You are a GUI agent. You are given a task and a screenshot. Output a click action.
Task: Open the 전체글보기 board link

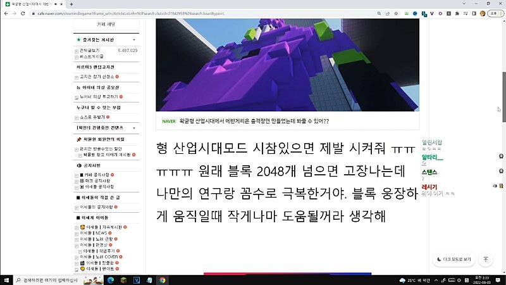(x=89, y=51)
